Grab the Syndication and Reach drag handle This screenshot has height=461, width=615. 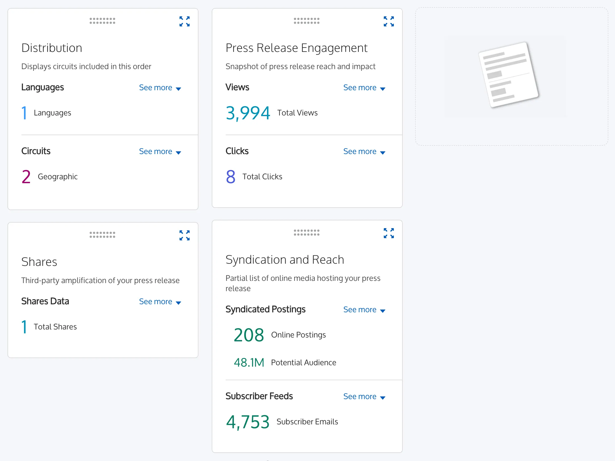(306, 233)
